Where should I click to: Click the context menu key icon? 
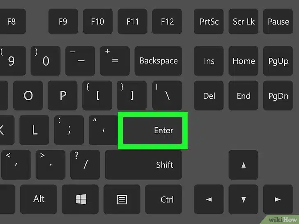(x=122, y=199)
